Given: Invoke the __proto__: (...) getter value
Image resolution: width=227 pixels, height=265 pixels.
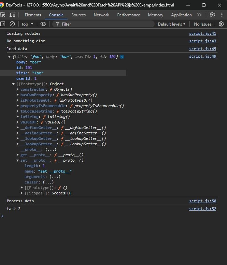Looking at the screenshot, I should click(51, 149).
